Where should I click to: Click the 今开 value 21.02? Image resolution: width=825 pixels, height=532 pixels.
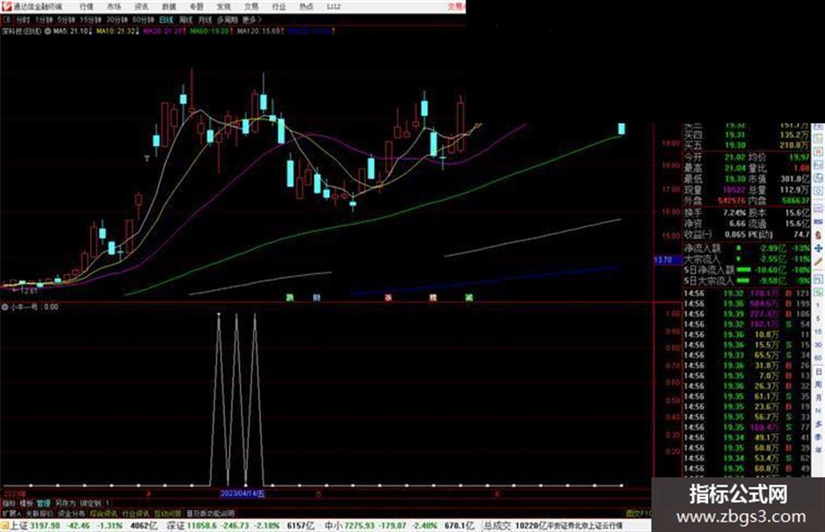[734, 157]
